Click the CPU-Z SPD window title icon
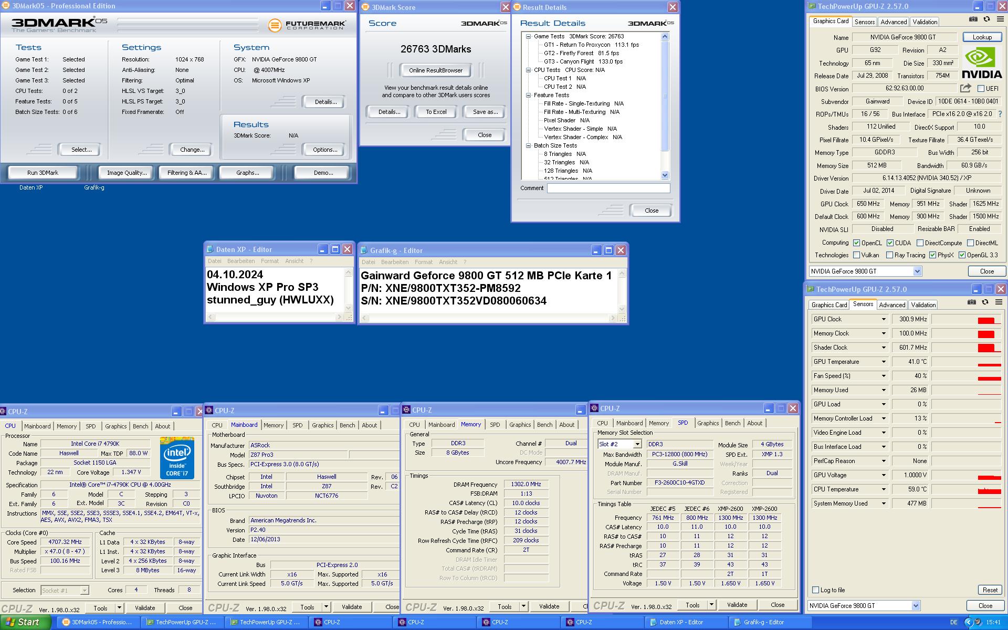The image size is (1008, 630). pos(595,408)
